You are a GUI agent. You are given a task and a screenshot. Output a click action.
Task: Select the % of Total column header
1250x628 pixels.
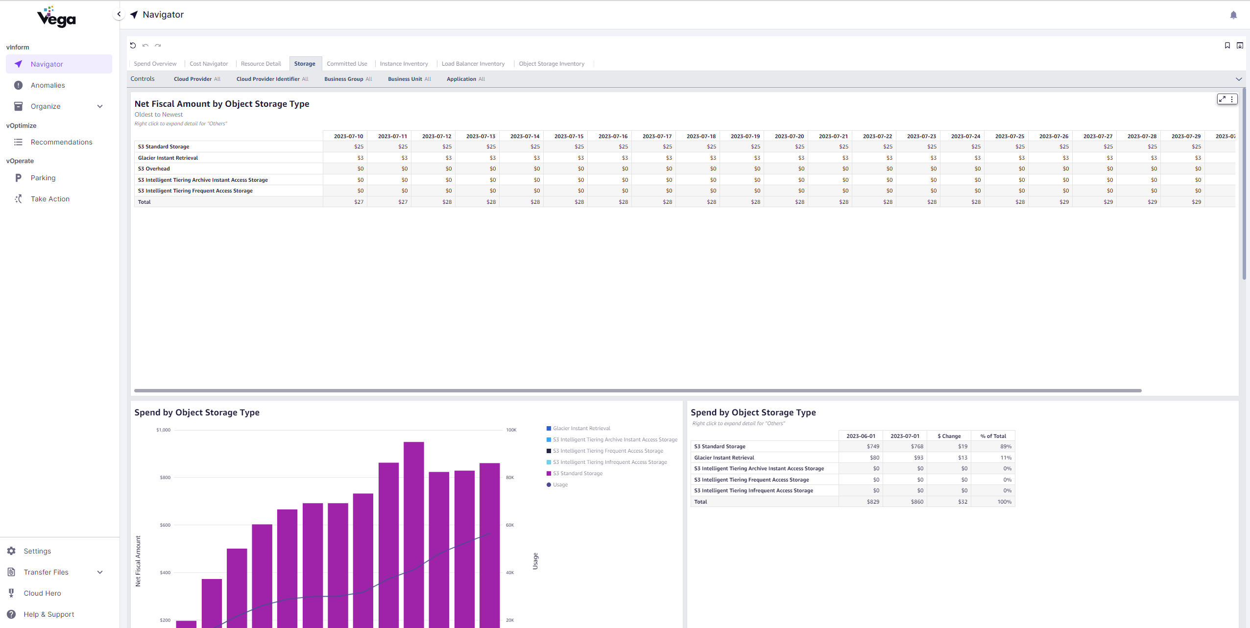(993, 436)
